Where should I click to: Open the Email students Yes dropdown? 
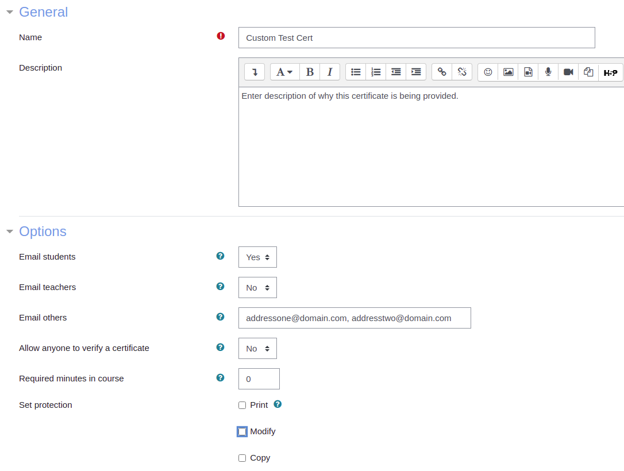[257, 257]
